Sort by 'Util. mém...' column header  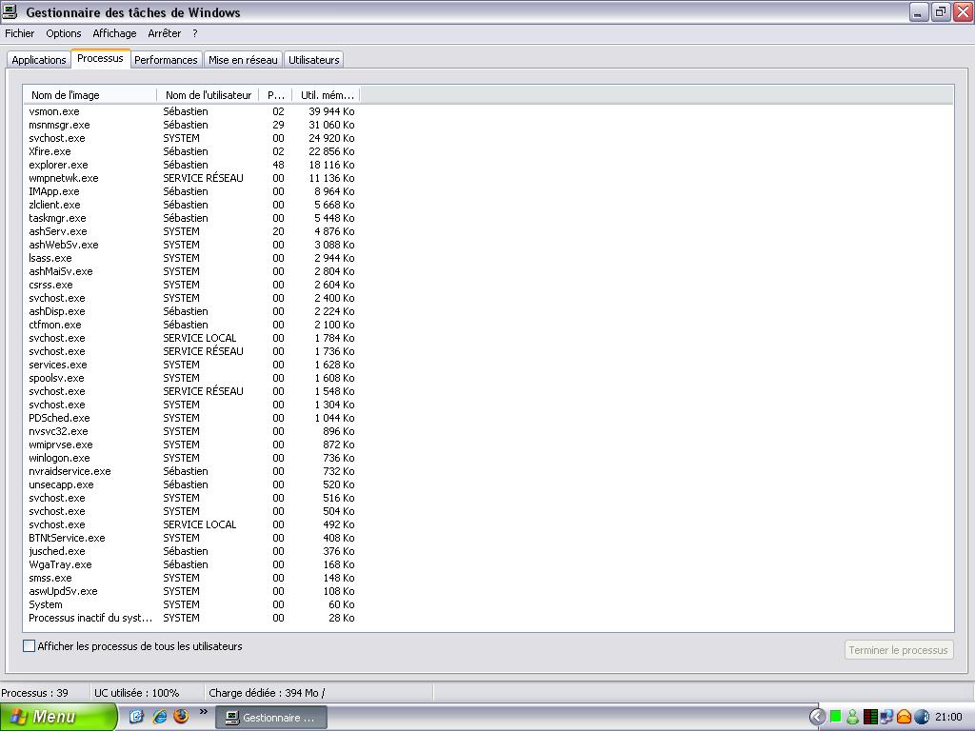tap(326, 95)
